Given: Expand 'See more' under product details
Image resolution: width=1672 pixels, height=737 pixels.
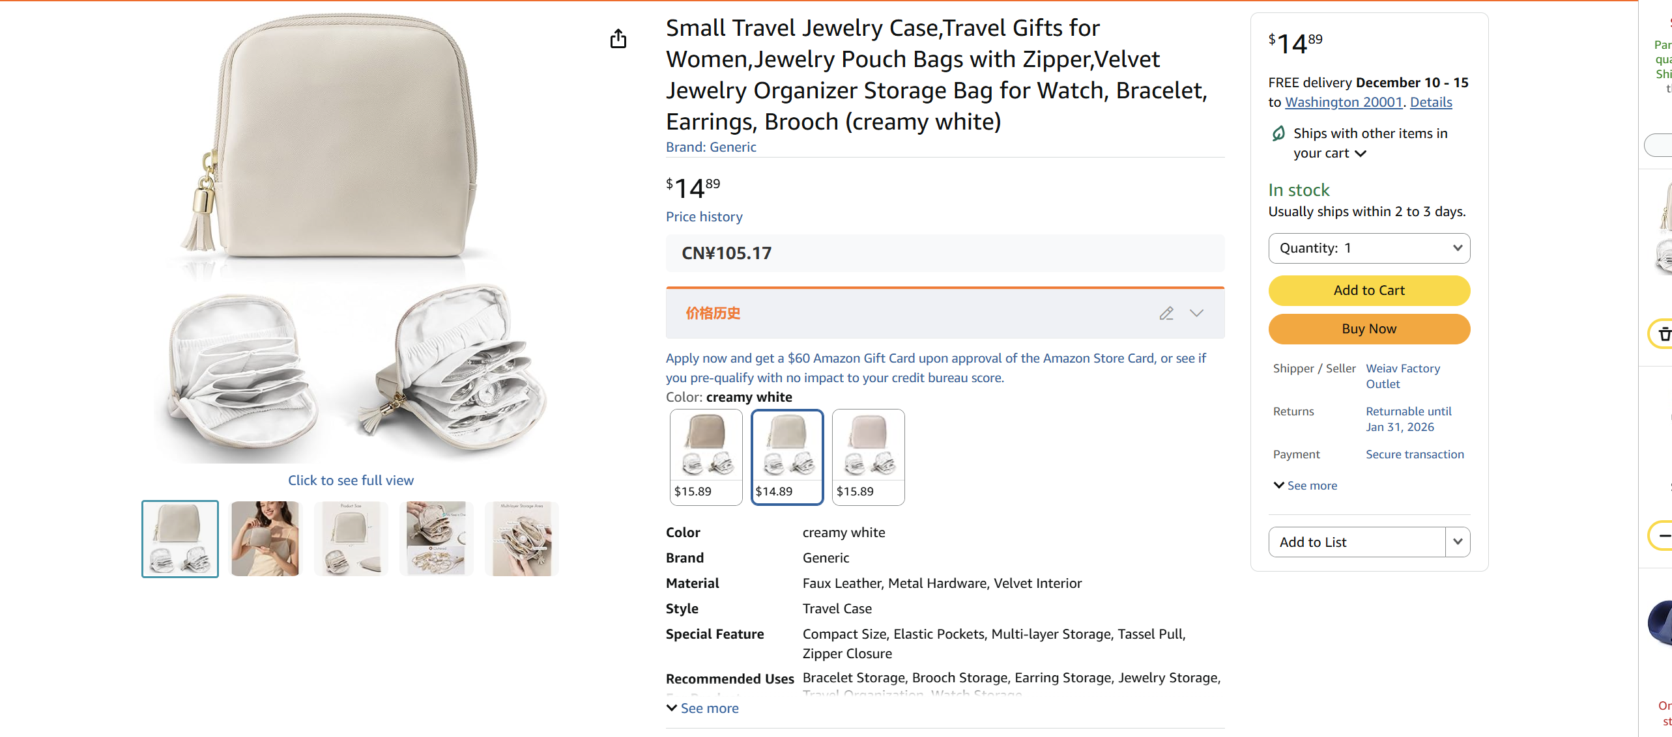Looking at the screenshot, I should [702, 708].
